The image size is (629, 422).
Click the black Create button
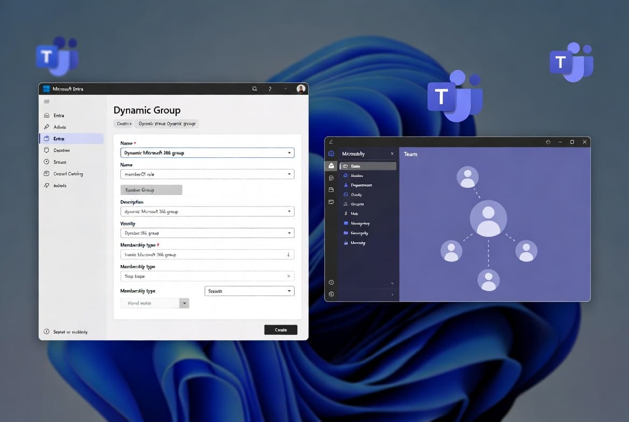point(281,330)
